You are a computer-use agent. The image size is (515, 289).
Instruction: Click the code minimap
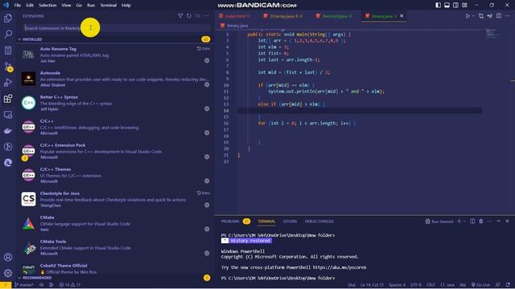493,34
